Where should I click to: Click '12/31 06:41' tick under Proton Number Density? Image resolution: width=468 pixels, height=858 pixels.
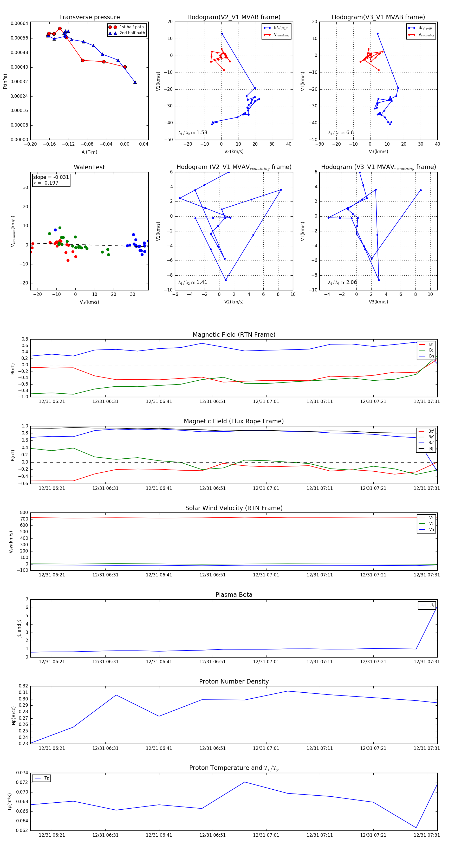coord(159,749)
